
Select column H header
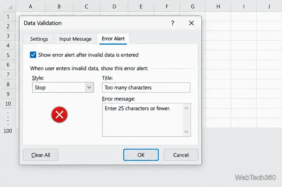pos(218,7)
